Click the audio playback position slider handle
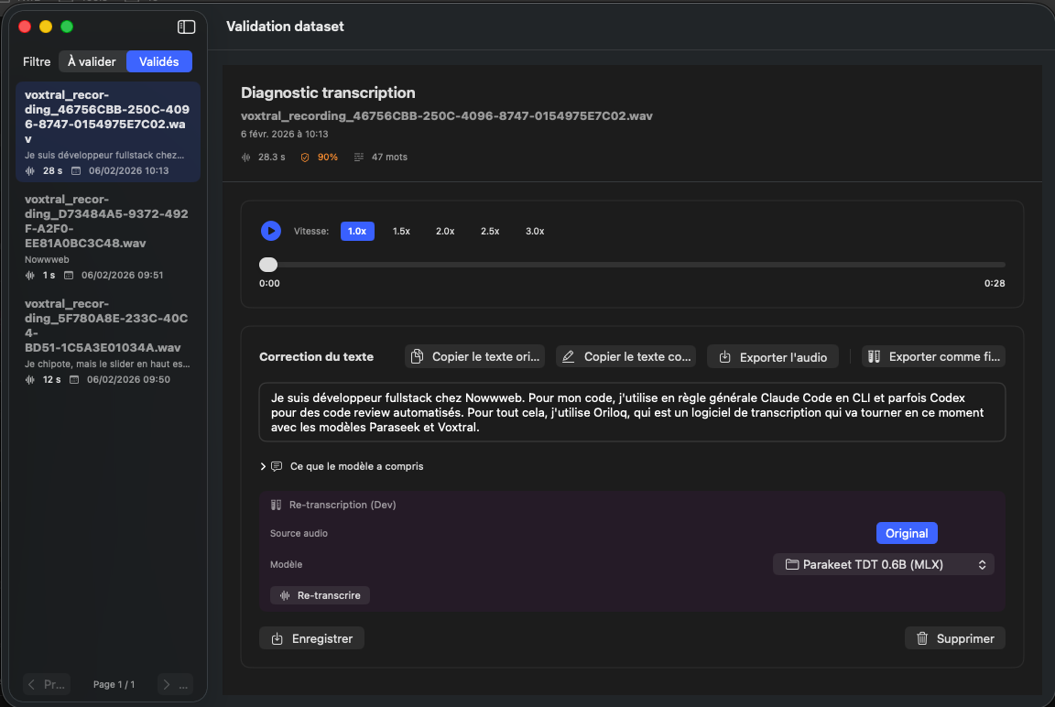The width and height of the screenshot is (1055, 707). (x=268, y=265)
